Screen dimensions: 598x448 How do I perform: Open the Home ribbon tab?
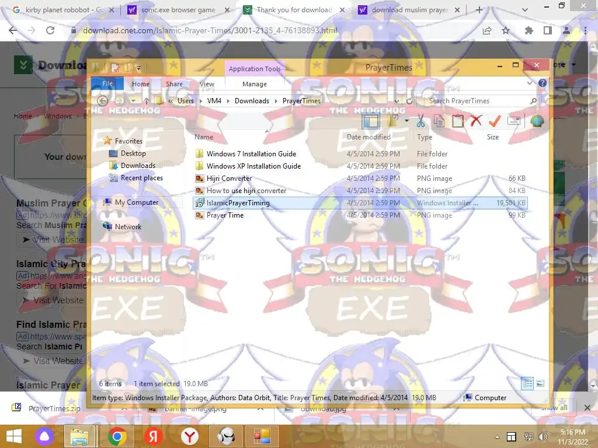[140, 84]
